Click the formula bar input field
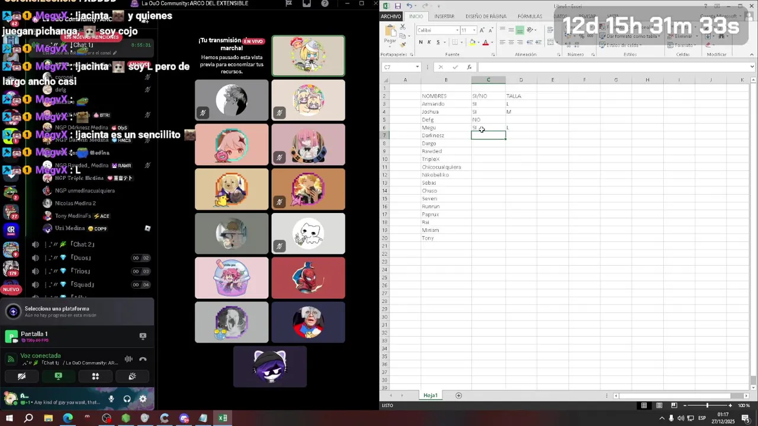The width and height of the screenshot is (758, 426). [613, 67]
